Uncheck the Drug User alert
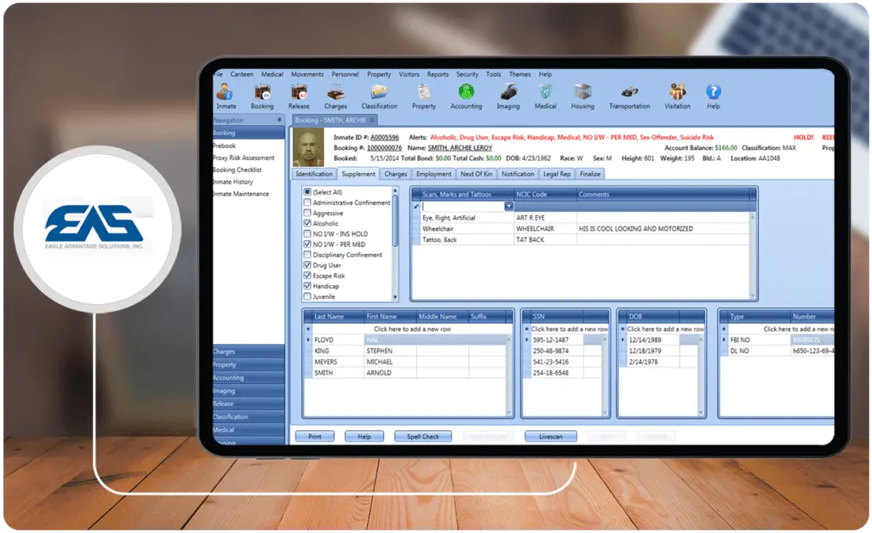 (307, 265)
